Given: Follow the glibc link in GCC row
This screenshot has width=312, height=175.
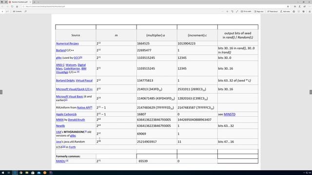Looking at the screenshot, I should tap(58, 58).
